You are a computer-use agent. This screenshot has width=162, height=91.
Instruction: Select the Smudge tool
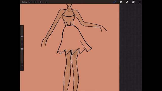(x=121, y=2)
